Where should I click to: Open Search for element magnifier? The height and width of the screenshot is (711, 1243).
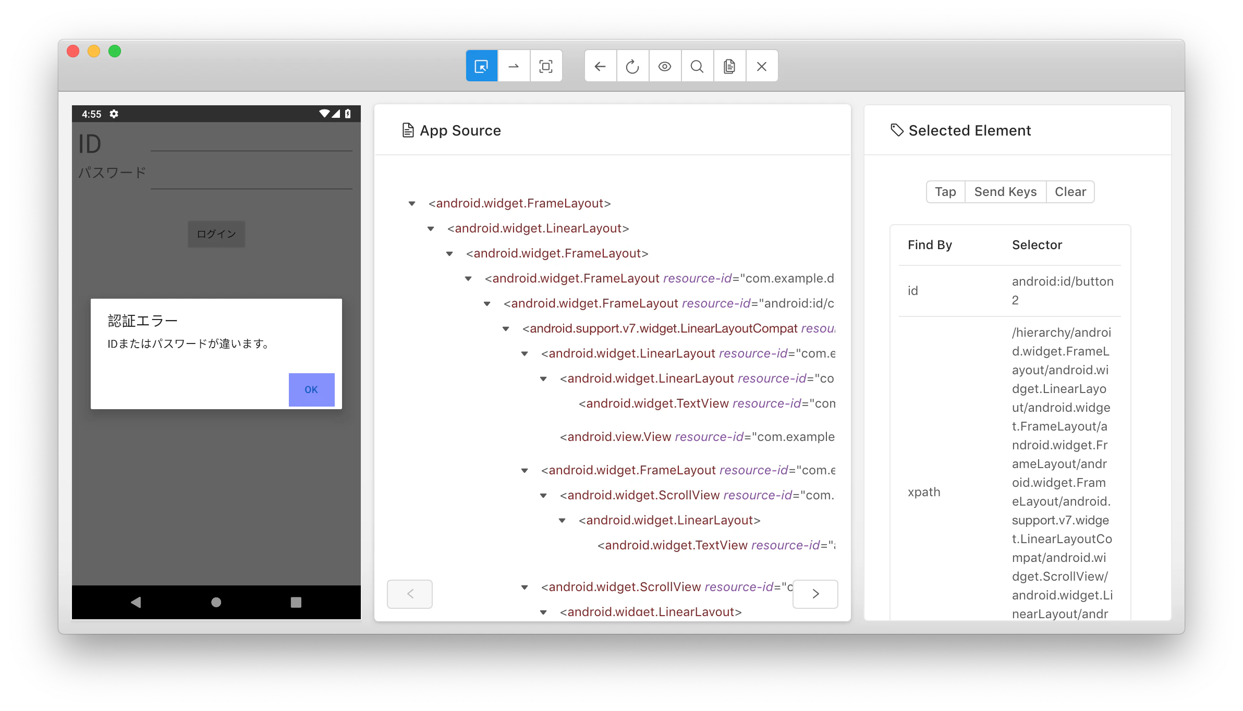(697, 66)
